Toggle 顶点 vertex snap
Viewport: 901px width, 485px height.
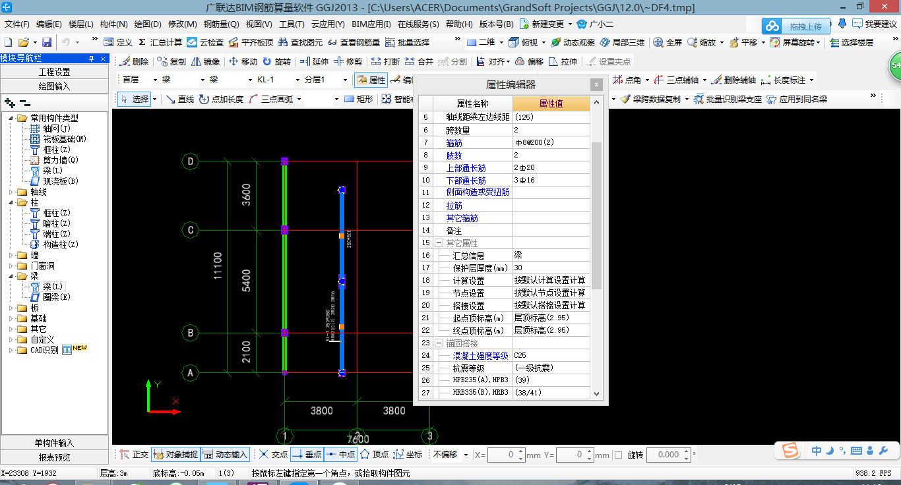tap(374, 454)
